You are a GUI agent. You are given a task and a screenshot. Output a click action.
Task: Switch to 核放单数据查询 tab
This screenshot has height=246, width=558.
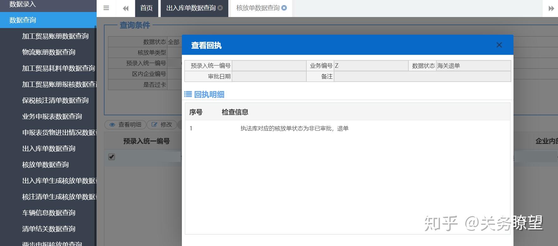tap(258, 8)
